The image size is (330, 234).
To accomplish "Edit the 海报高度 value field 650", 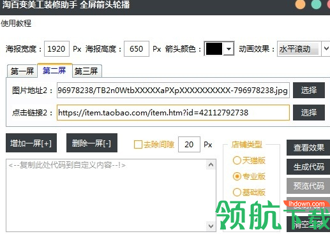I will click(x=137, y=49).
